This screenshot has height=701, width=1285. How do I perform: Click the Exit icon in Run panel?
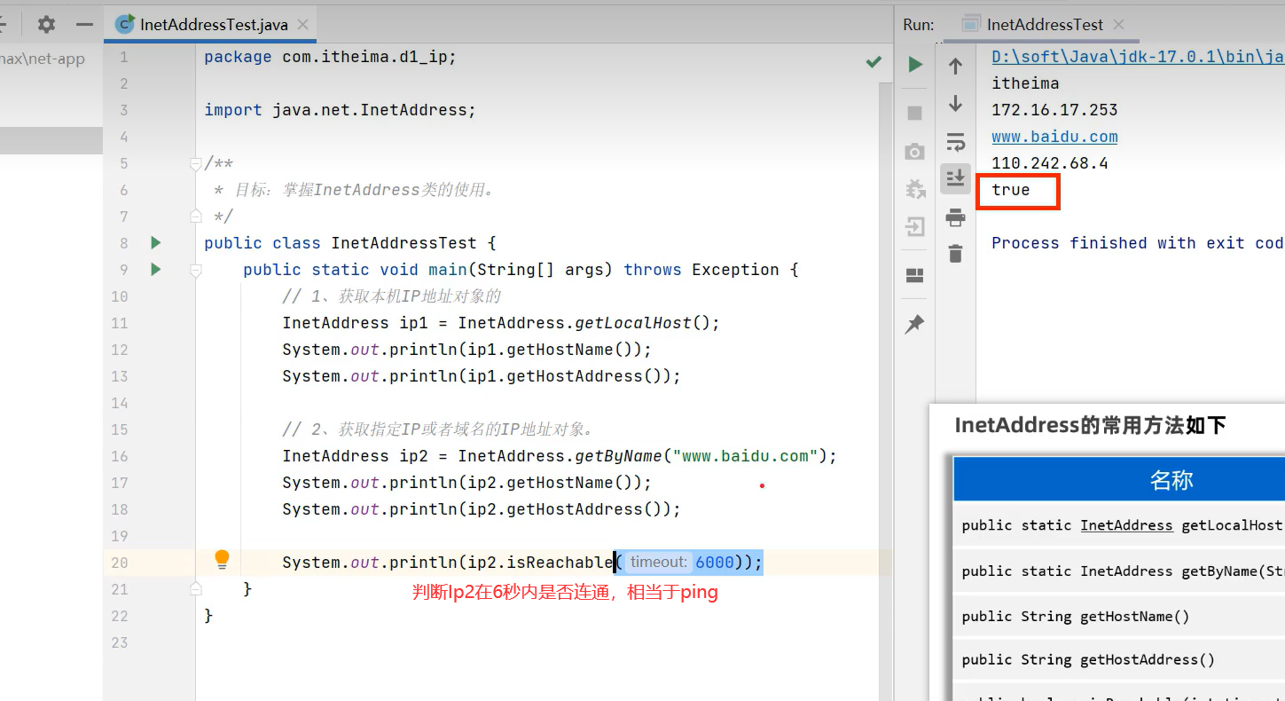915,227
